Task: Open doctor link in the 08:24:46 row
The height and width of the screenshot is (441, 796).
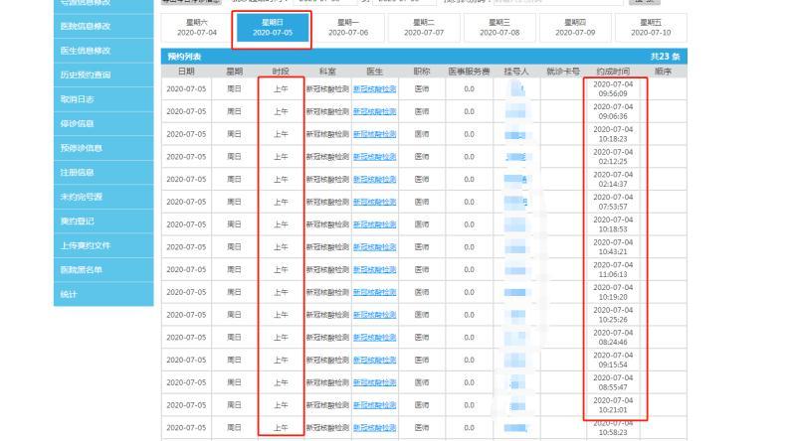Action: pyautogui.click(x=375, y=338)
